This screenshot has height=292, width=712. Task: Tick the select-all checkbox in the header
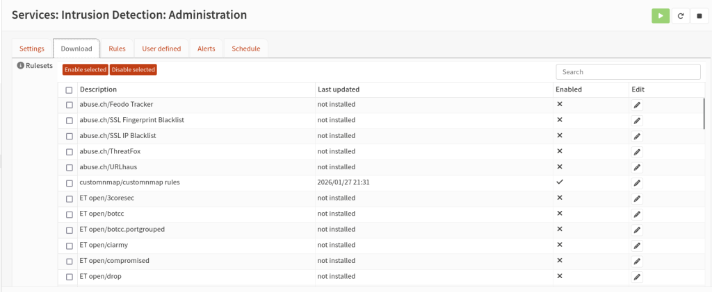[x=69, y=90]
